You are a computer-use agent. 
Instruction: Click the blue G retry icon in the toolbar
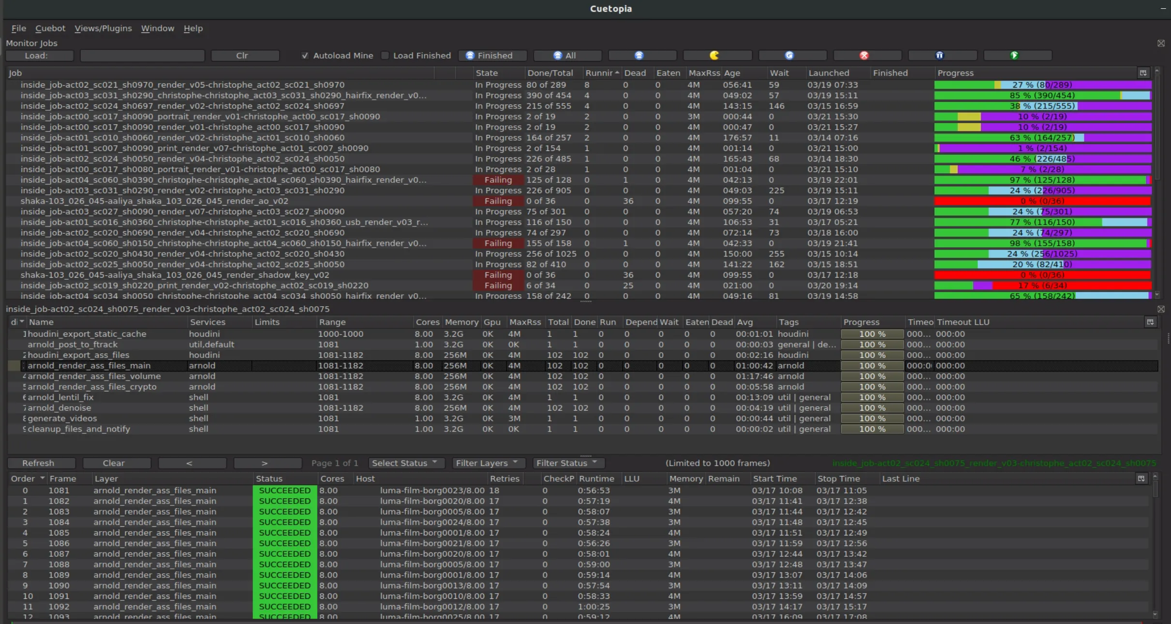tap(790, 55)
